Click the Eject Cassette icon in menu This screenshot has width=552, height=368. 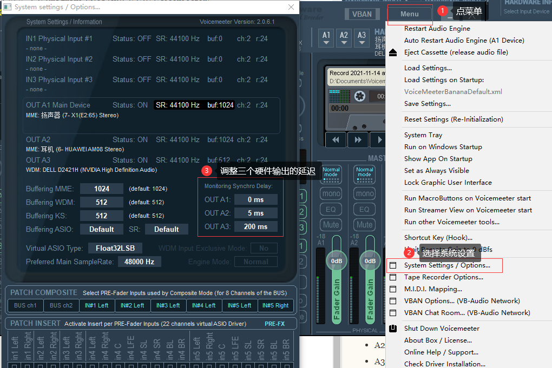pos(393,52)
